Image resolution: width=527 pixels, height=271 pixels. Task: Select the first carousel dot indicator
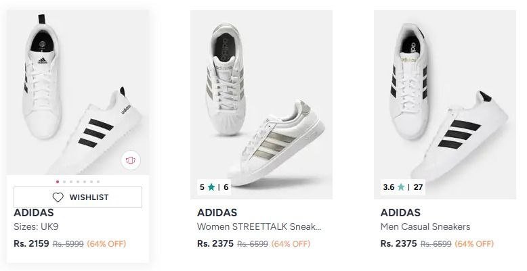[x=57, y=181]
